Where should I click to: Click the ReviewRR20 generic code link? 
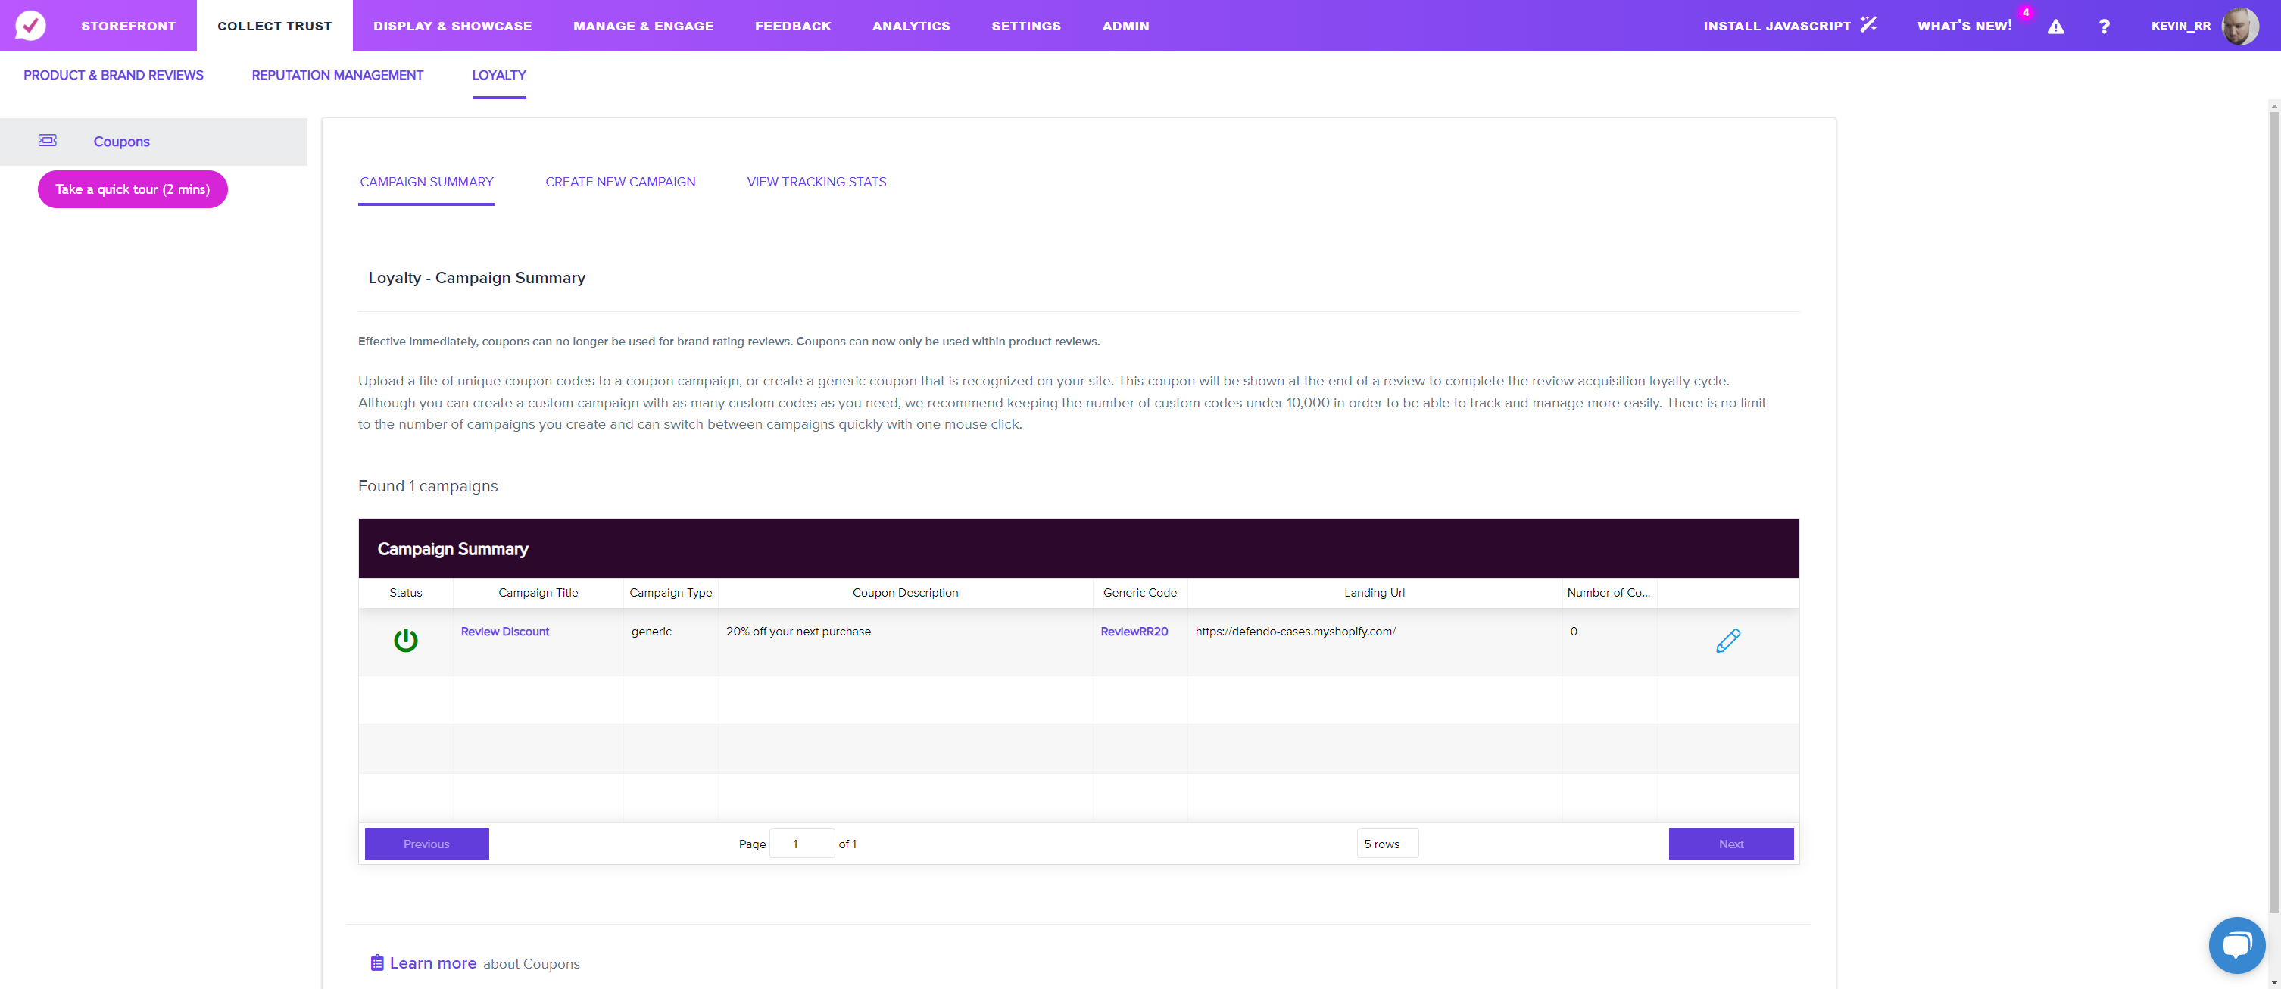tap(1134, 632)
